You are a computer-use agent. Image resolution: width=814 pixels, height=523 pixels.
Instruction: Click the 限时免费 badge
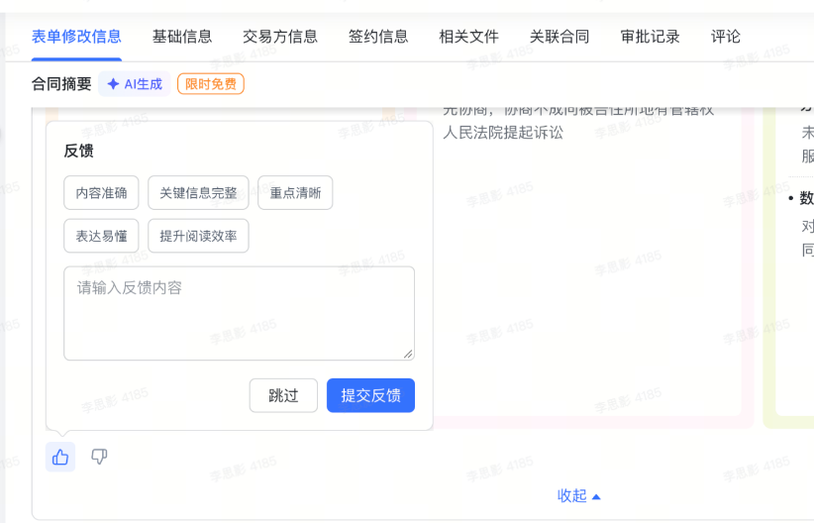[x=211, y=84]
